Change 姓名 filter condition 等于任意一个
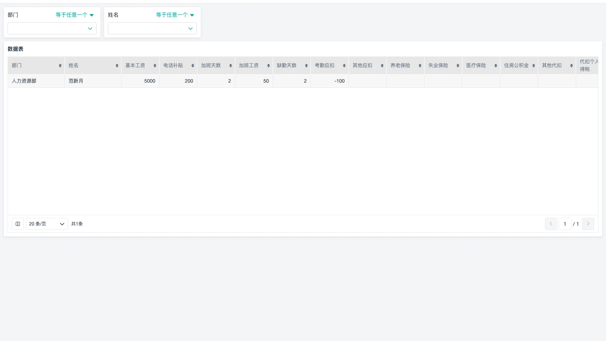Image resolution: width=606 pixels, height=341 pixels. [x=175, y=15]
